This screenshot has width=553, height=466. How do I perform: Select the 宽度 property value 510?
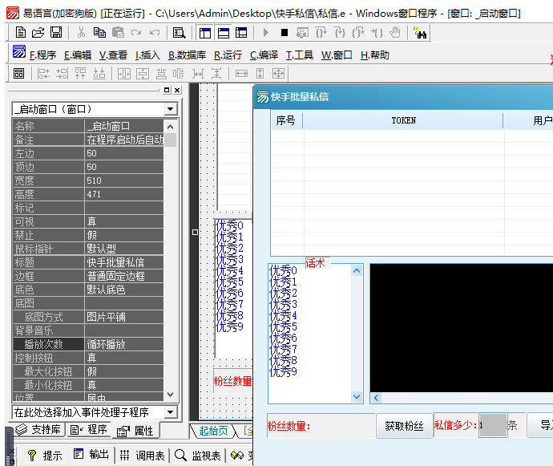(123, 180)
